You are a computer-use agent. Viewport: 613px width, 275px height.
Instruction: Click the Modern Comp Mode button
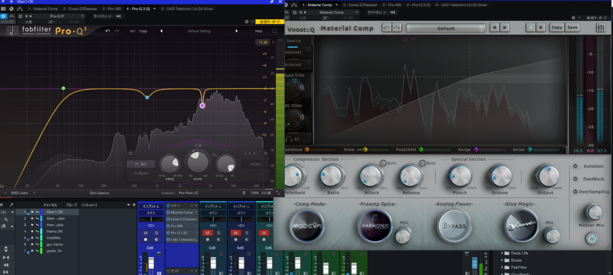point(306,226)
